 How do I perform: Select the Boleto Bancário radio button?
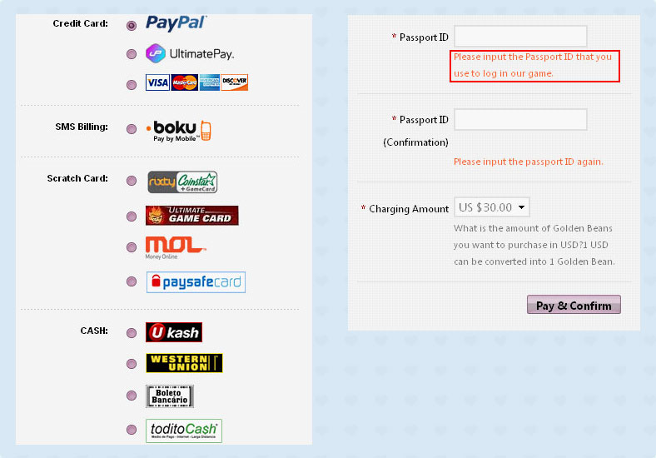[132, 396]
